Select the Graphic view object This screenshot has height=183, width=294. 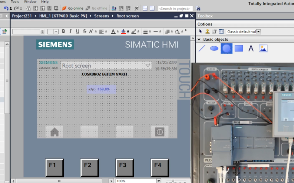coord(263,48)
